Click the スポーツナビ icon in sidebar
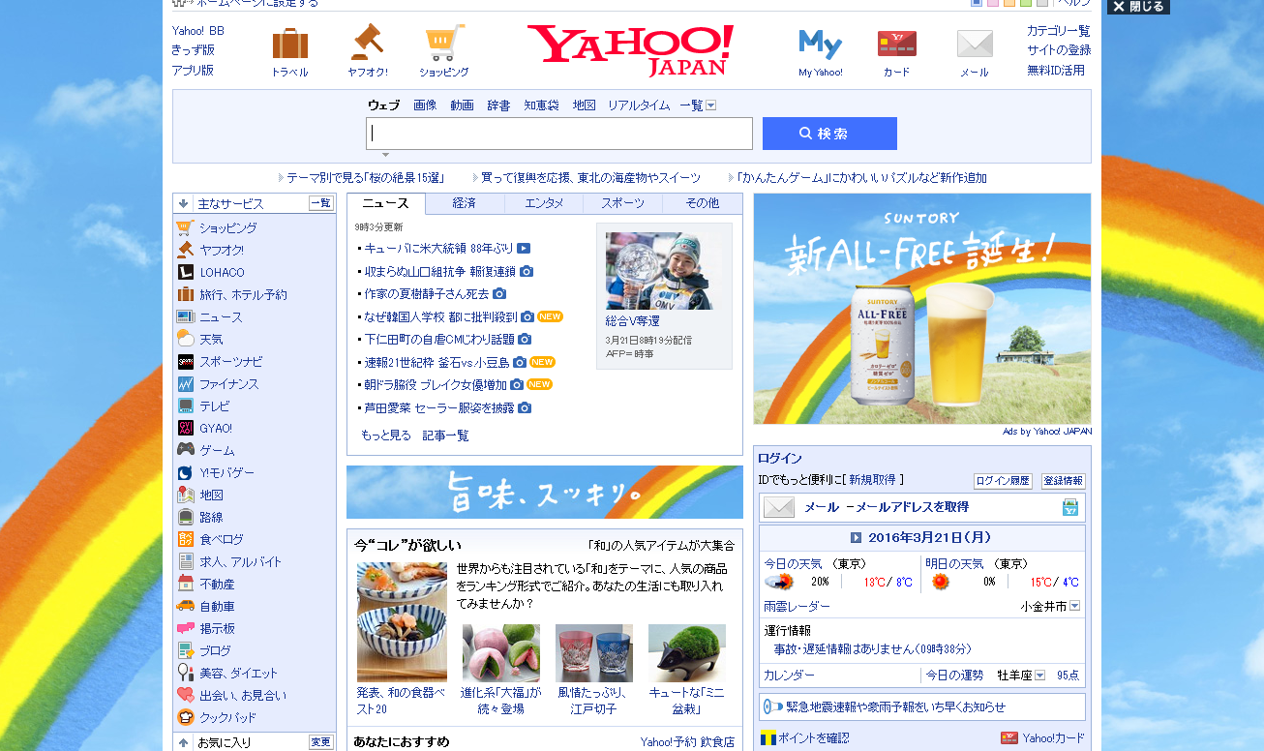This screenshot has width=1264, height=751. pos(185,361)
